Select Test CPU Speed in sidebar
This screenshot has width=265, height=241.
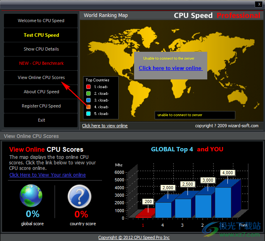[41, 35]
